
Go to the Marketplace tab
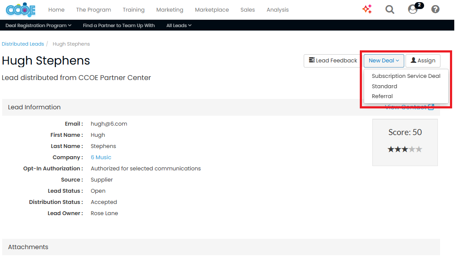(212, 9)
